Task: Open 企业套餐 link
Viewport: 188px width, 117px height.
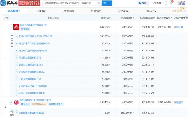Action: point(157,3)
